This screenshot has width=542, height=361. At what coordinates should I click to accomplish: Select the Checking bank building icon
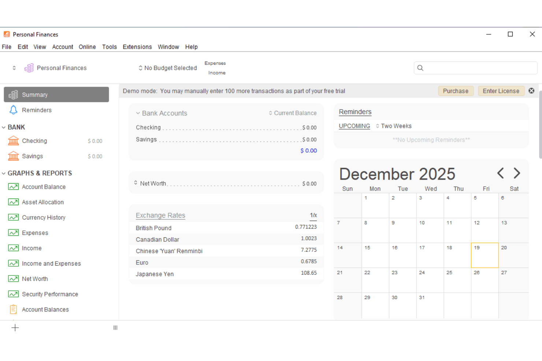[x=13, y=141]
